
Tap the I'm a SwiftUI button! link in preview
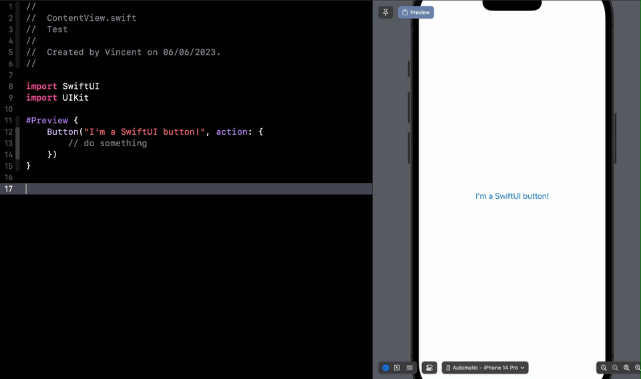pos(512,196)
